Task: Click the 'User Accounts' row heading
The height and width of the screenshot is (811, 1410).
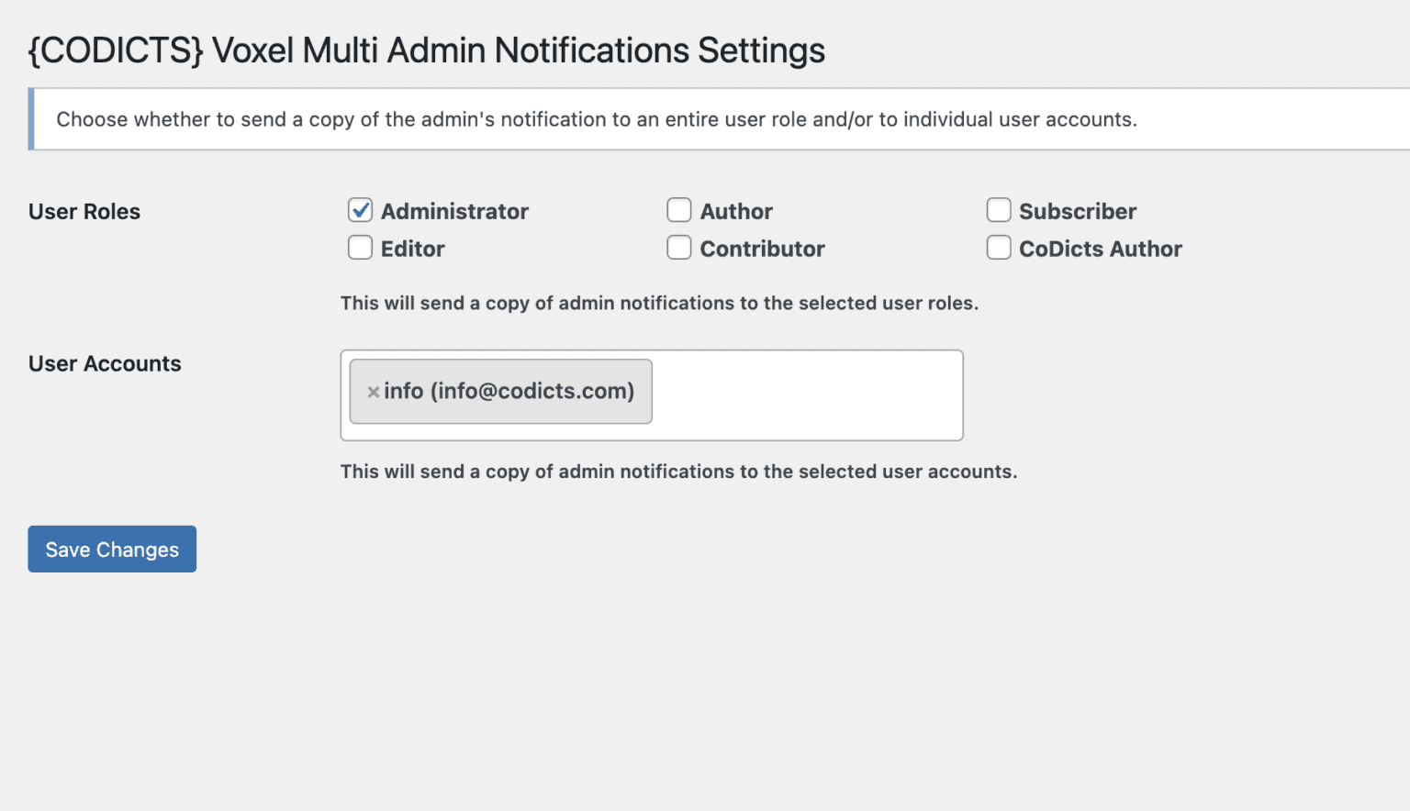Action: 105,364
